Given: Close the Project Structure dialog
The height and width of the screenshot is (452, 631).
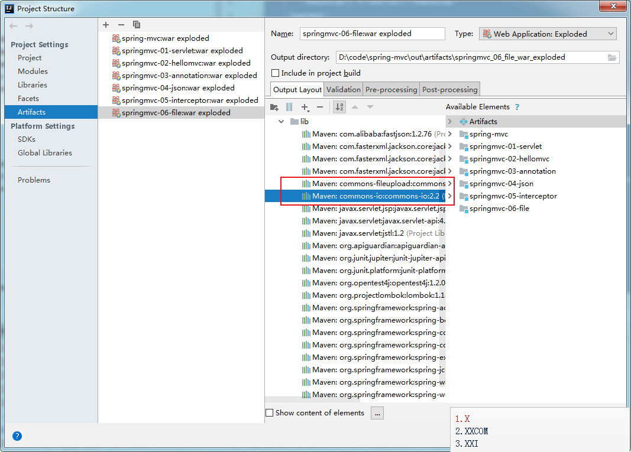Looking at the screenshot, I should (x=613, y=6).
